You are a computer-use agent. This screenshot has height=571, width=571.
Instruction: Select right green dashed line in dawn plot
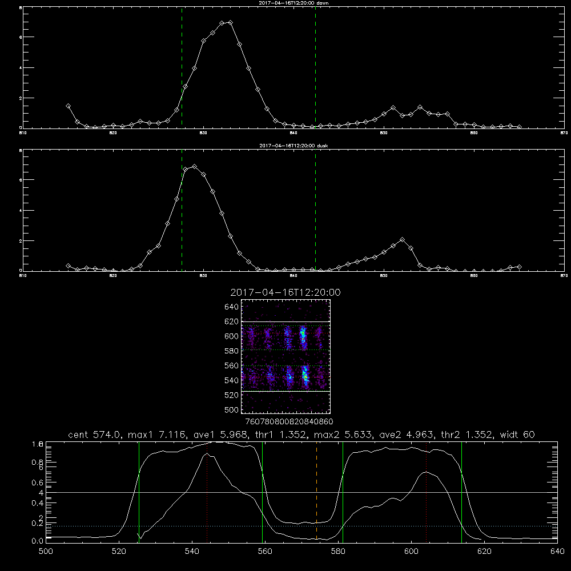[x=315, y=67]
